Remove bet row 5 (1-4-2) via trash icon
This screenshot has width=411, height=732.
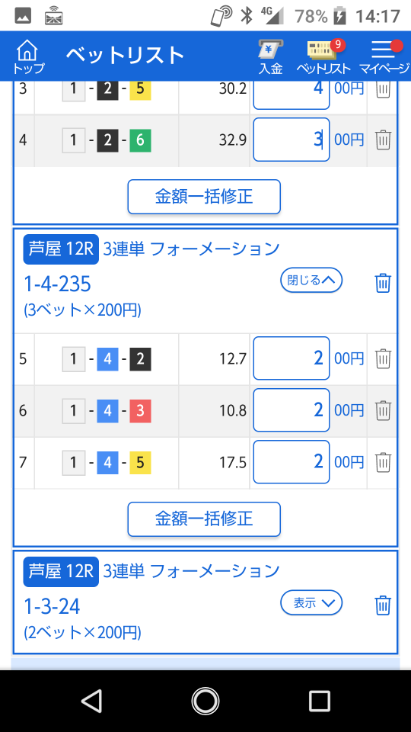click(x=383, y=359)
